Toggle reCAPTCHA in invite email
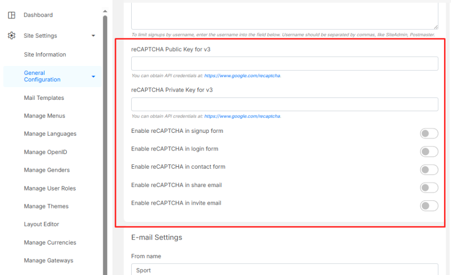This screenshot has height=275, width=451. click(428, 206)
